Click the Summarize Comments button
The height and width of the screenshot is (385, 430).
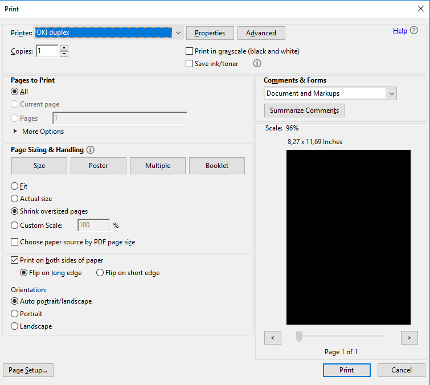coord(304,110)
